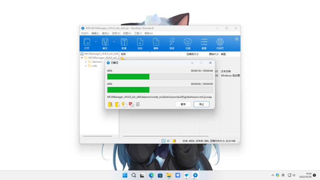Open Windows Search from the taskbar
The height and width of the screenshot is (180, 320).
click(134, 175)
